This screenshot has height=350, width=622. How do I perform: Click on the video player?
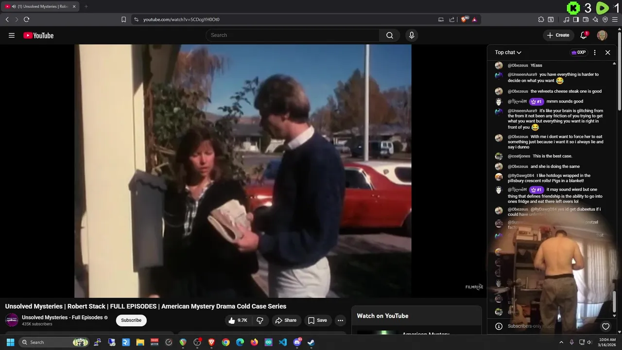coord(243,171)
